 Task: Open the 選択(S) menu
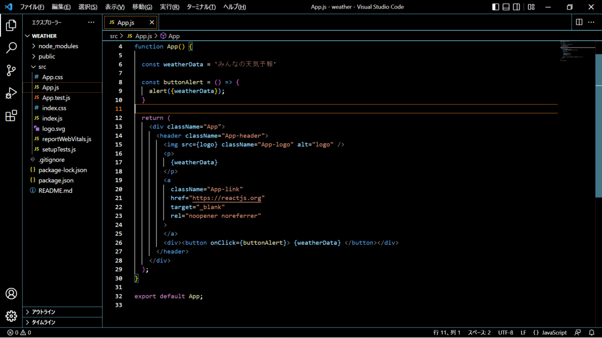click(x=88, y=7)
